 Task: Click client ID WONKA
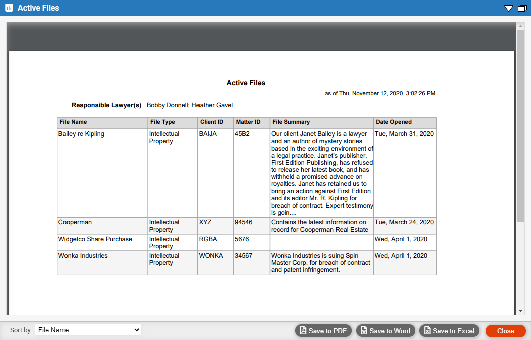211,256
